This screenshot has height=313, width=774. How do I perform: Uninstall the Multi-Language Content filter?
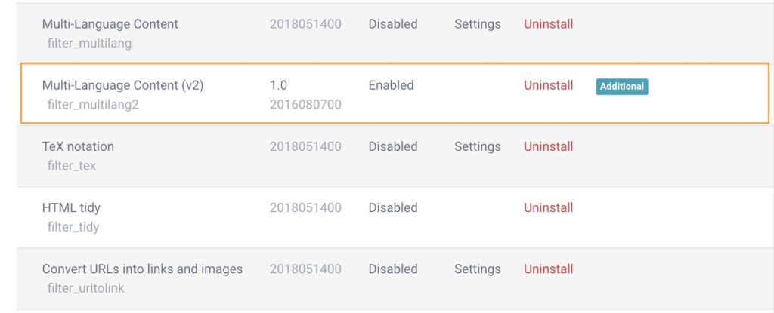pyautogui.click(x=548, y=24)
